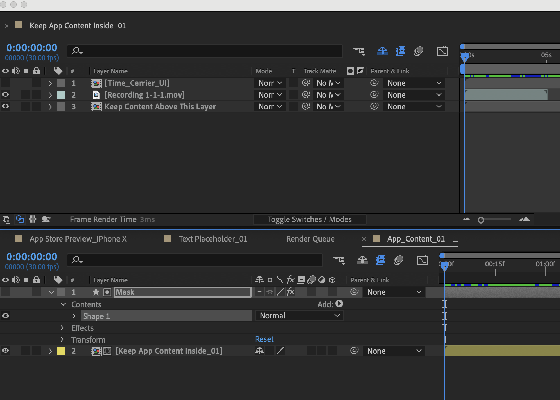Open the Graph Editor
This screenshot has width=560, height=400.
pyautogui.click(x=442, y=51)
